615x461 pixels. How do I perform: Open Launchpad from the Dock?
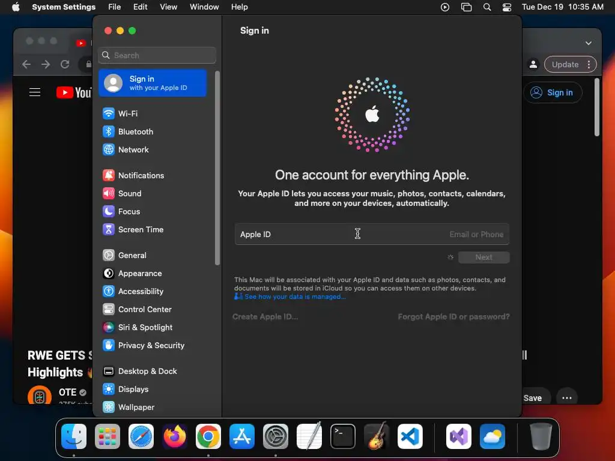point(108,436)
